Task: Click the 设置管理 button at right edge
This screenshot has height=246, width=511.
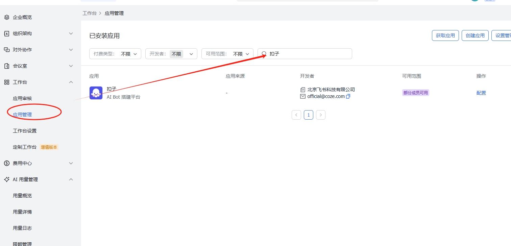Action: tap(501, 35)
